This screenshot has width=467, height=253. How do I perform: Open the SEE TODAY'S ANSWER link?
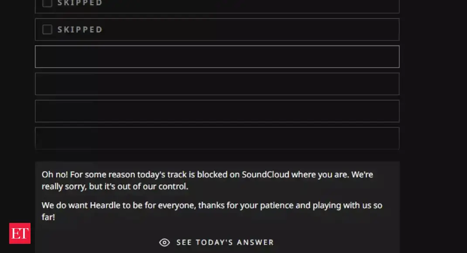point(225,243)
